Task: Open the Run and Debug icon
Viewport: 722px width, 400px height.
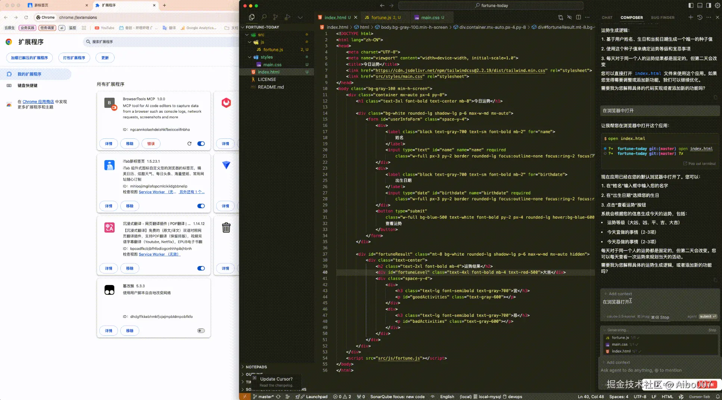Action: [287, 17]
